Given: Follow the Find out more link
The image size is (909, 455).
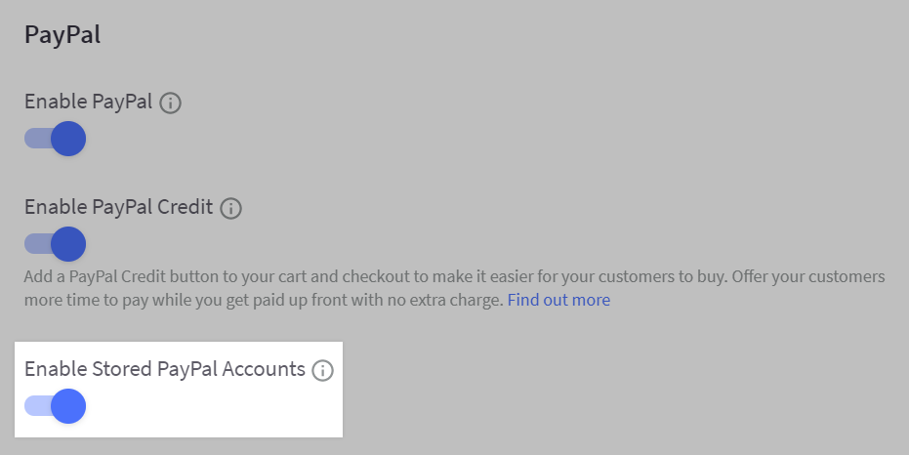Looking at the screenshot, I should point(558,300).
